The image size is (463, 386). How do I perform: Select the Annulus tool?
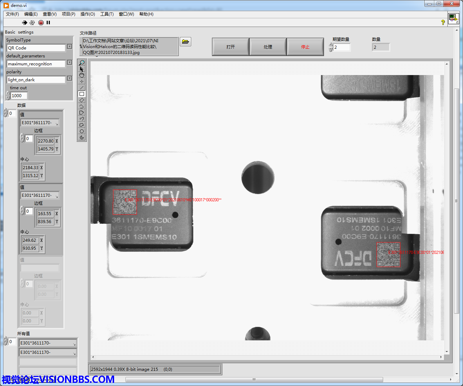tap(82, 137)
